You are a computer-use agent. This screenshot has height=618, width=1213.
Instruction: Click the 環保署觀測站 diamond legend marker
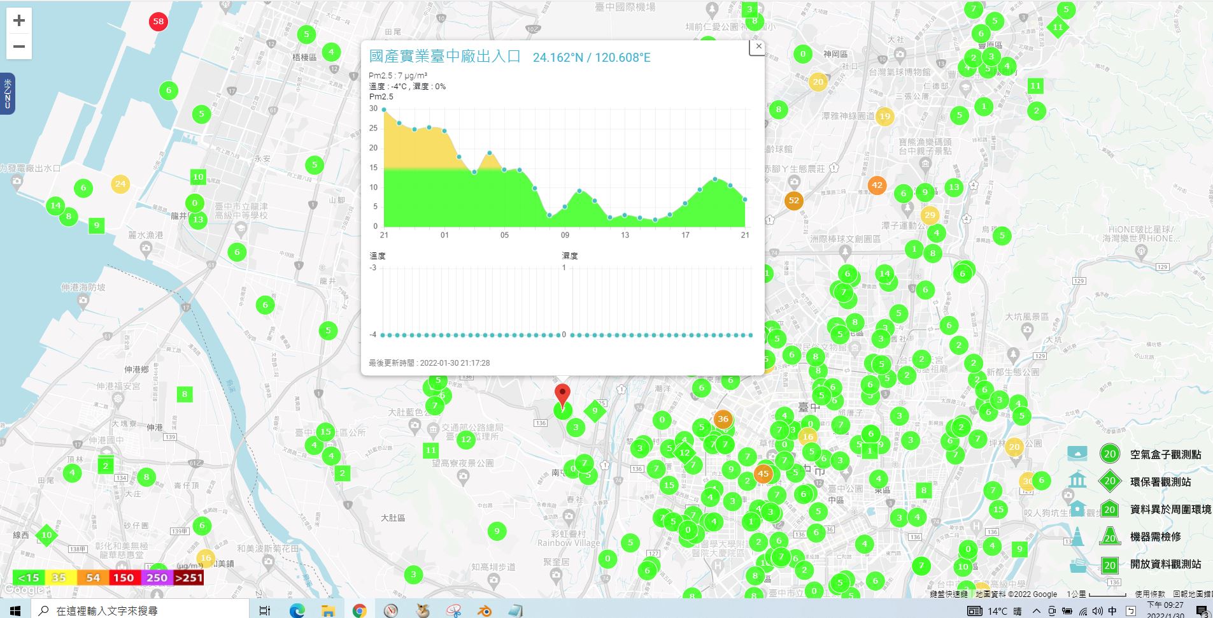[x=1110, y=481]
